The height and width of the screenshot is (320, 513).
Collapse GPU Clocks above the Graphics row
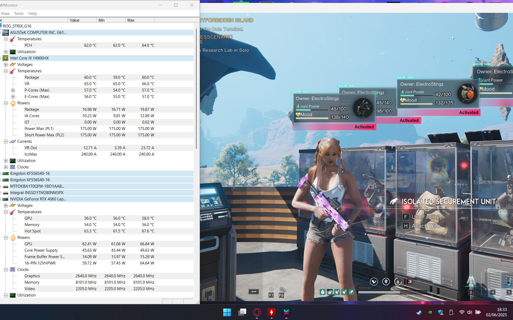click(6, 270)
